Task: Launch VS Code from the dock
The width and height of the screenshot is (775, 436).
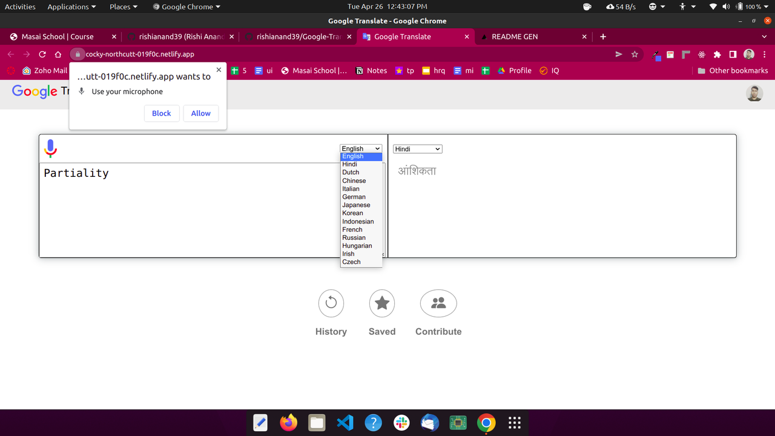Action: (x=345, y=422)
